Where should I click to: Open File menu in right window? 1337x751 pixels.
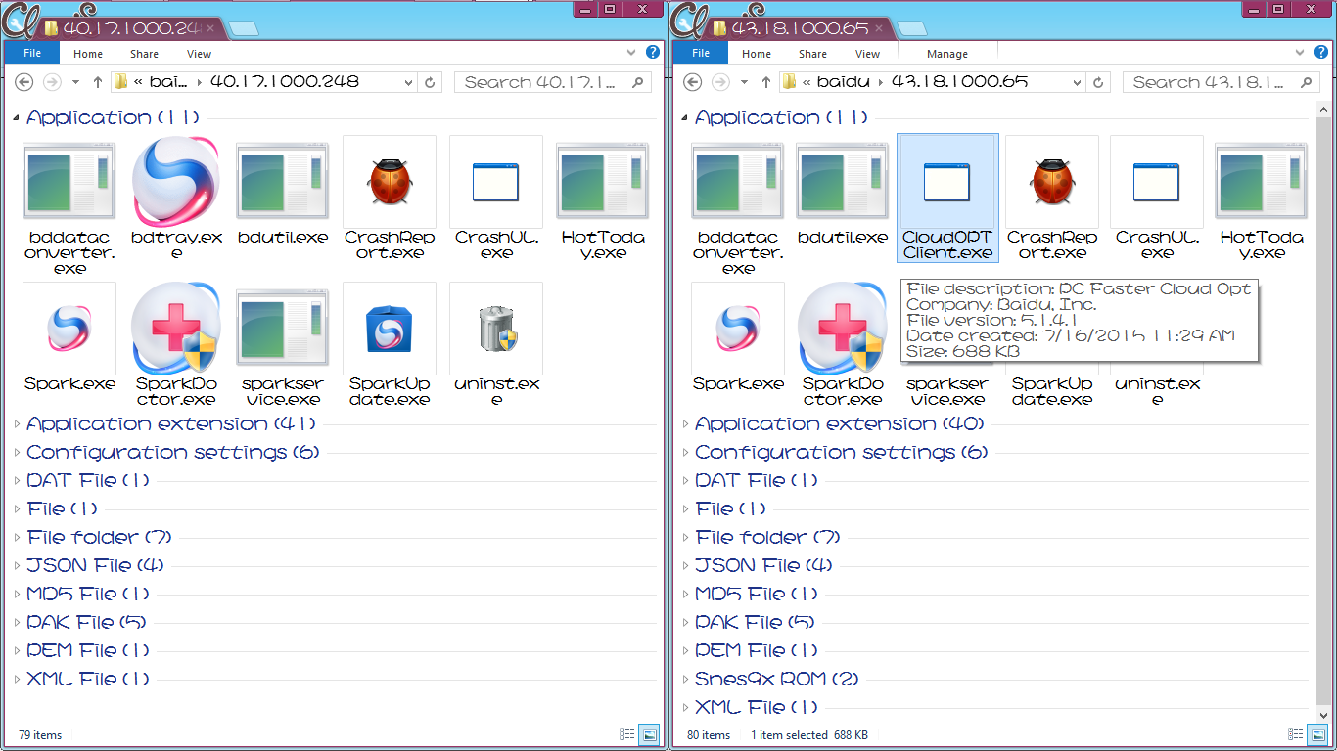(x=701, y=54)
